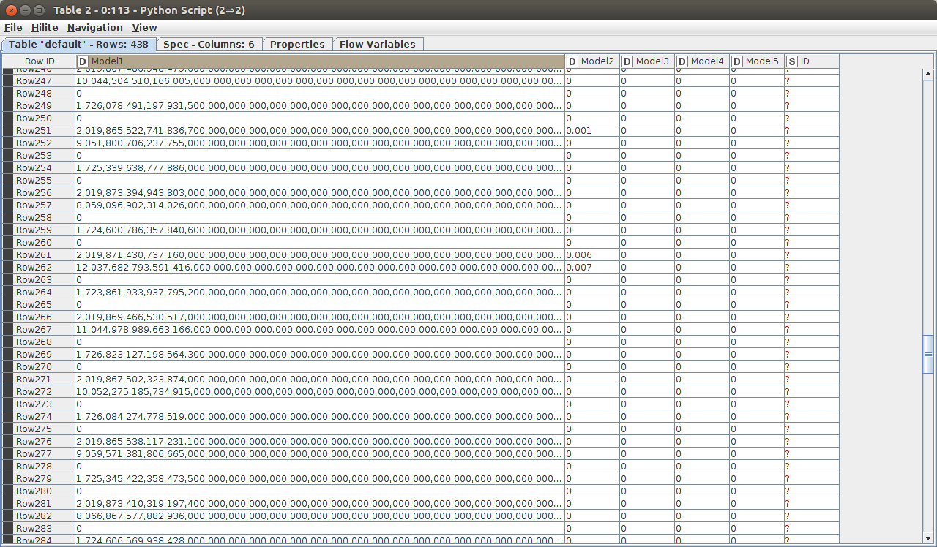The height and width of the screenshot is (547, 937).
Task: Click the Model5 column type icon
Action: pyautogui.click(x=737, y=61)
